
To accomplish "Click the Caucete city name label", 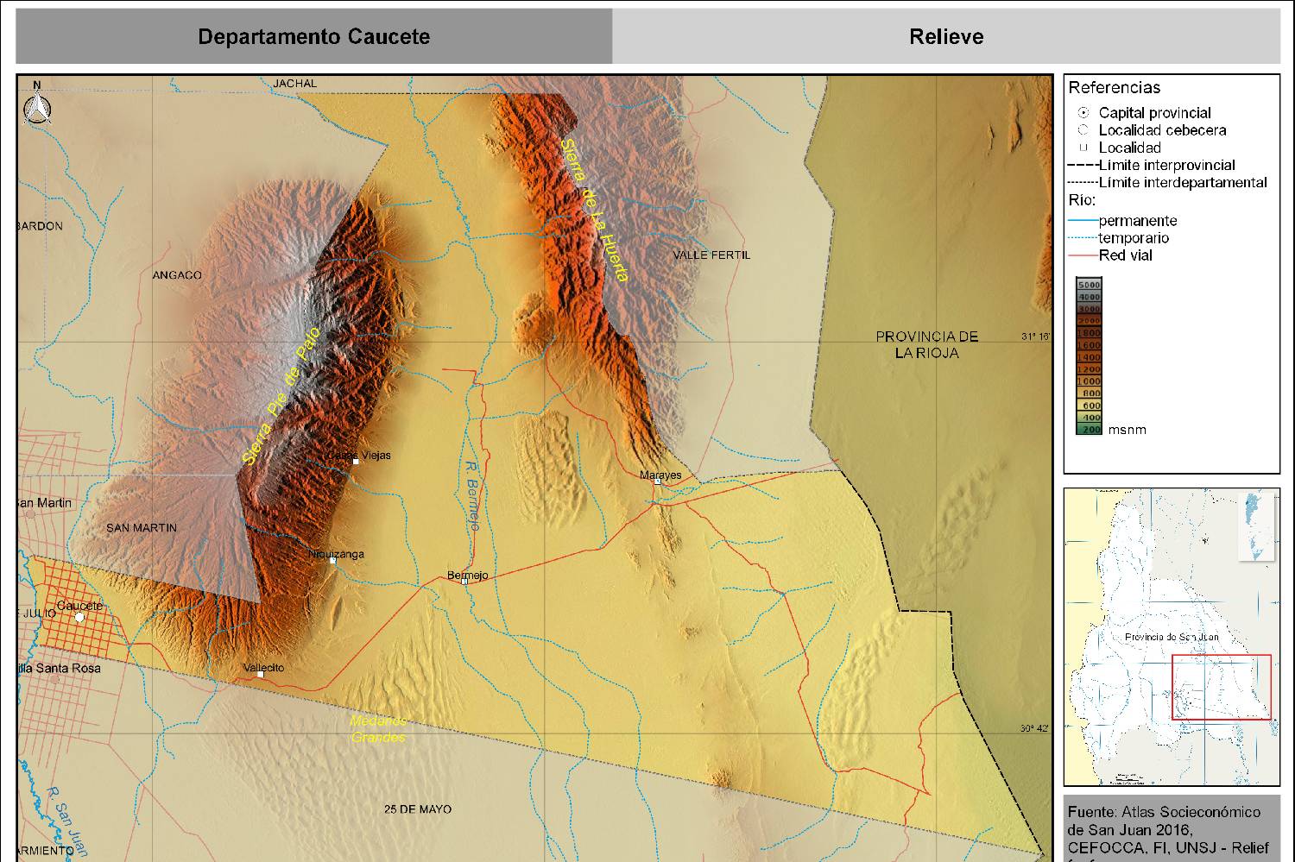I will click(x=79, y=606).
